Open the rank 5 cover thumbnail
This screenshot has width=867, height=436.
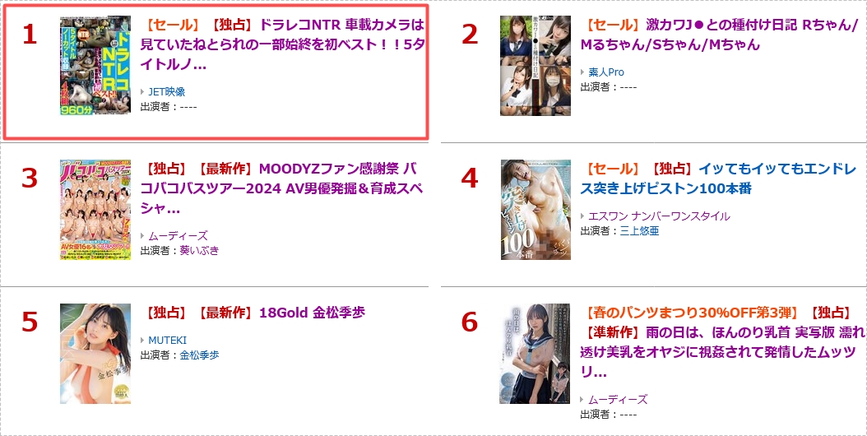tap(95, 354)
